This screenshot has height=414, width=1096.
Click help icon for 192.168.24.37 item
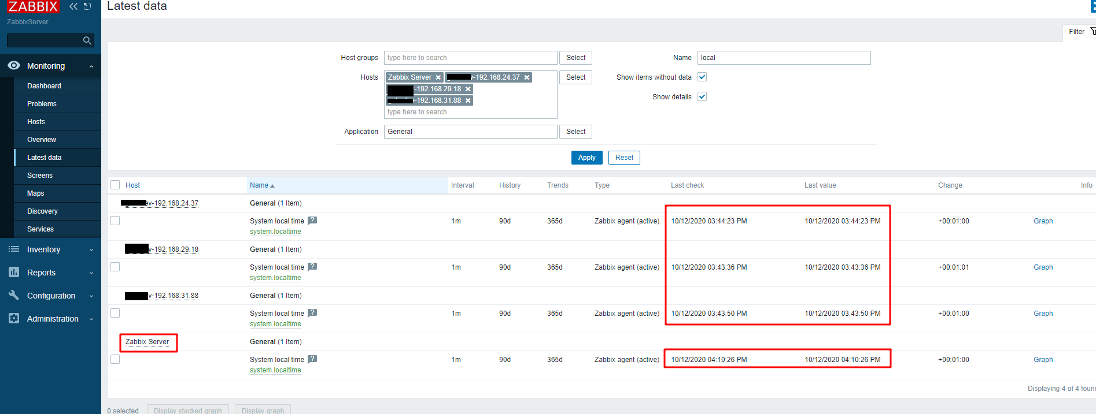tap(312, 221)
